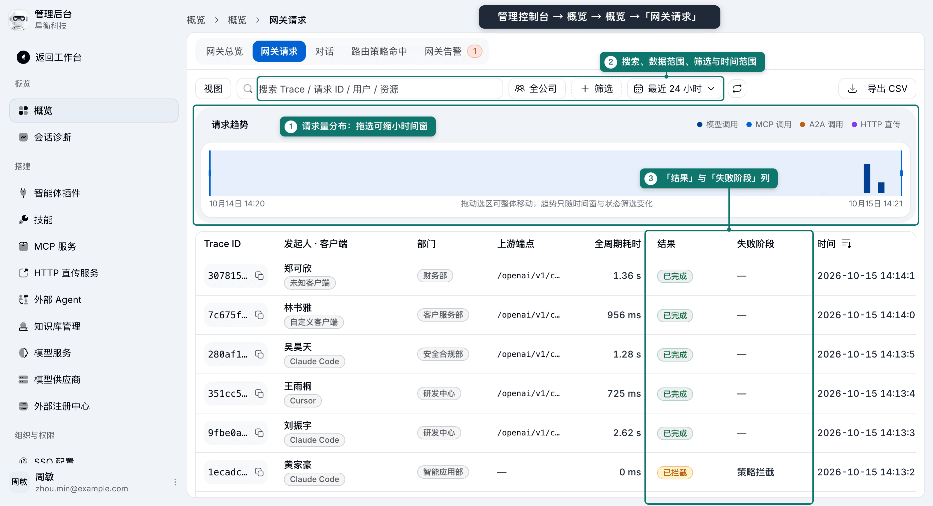
Task: Select the 概览 item in the sidebar
Action: point(93,111)
